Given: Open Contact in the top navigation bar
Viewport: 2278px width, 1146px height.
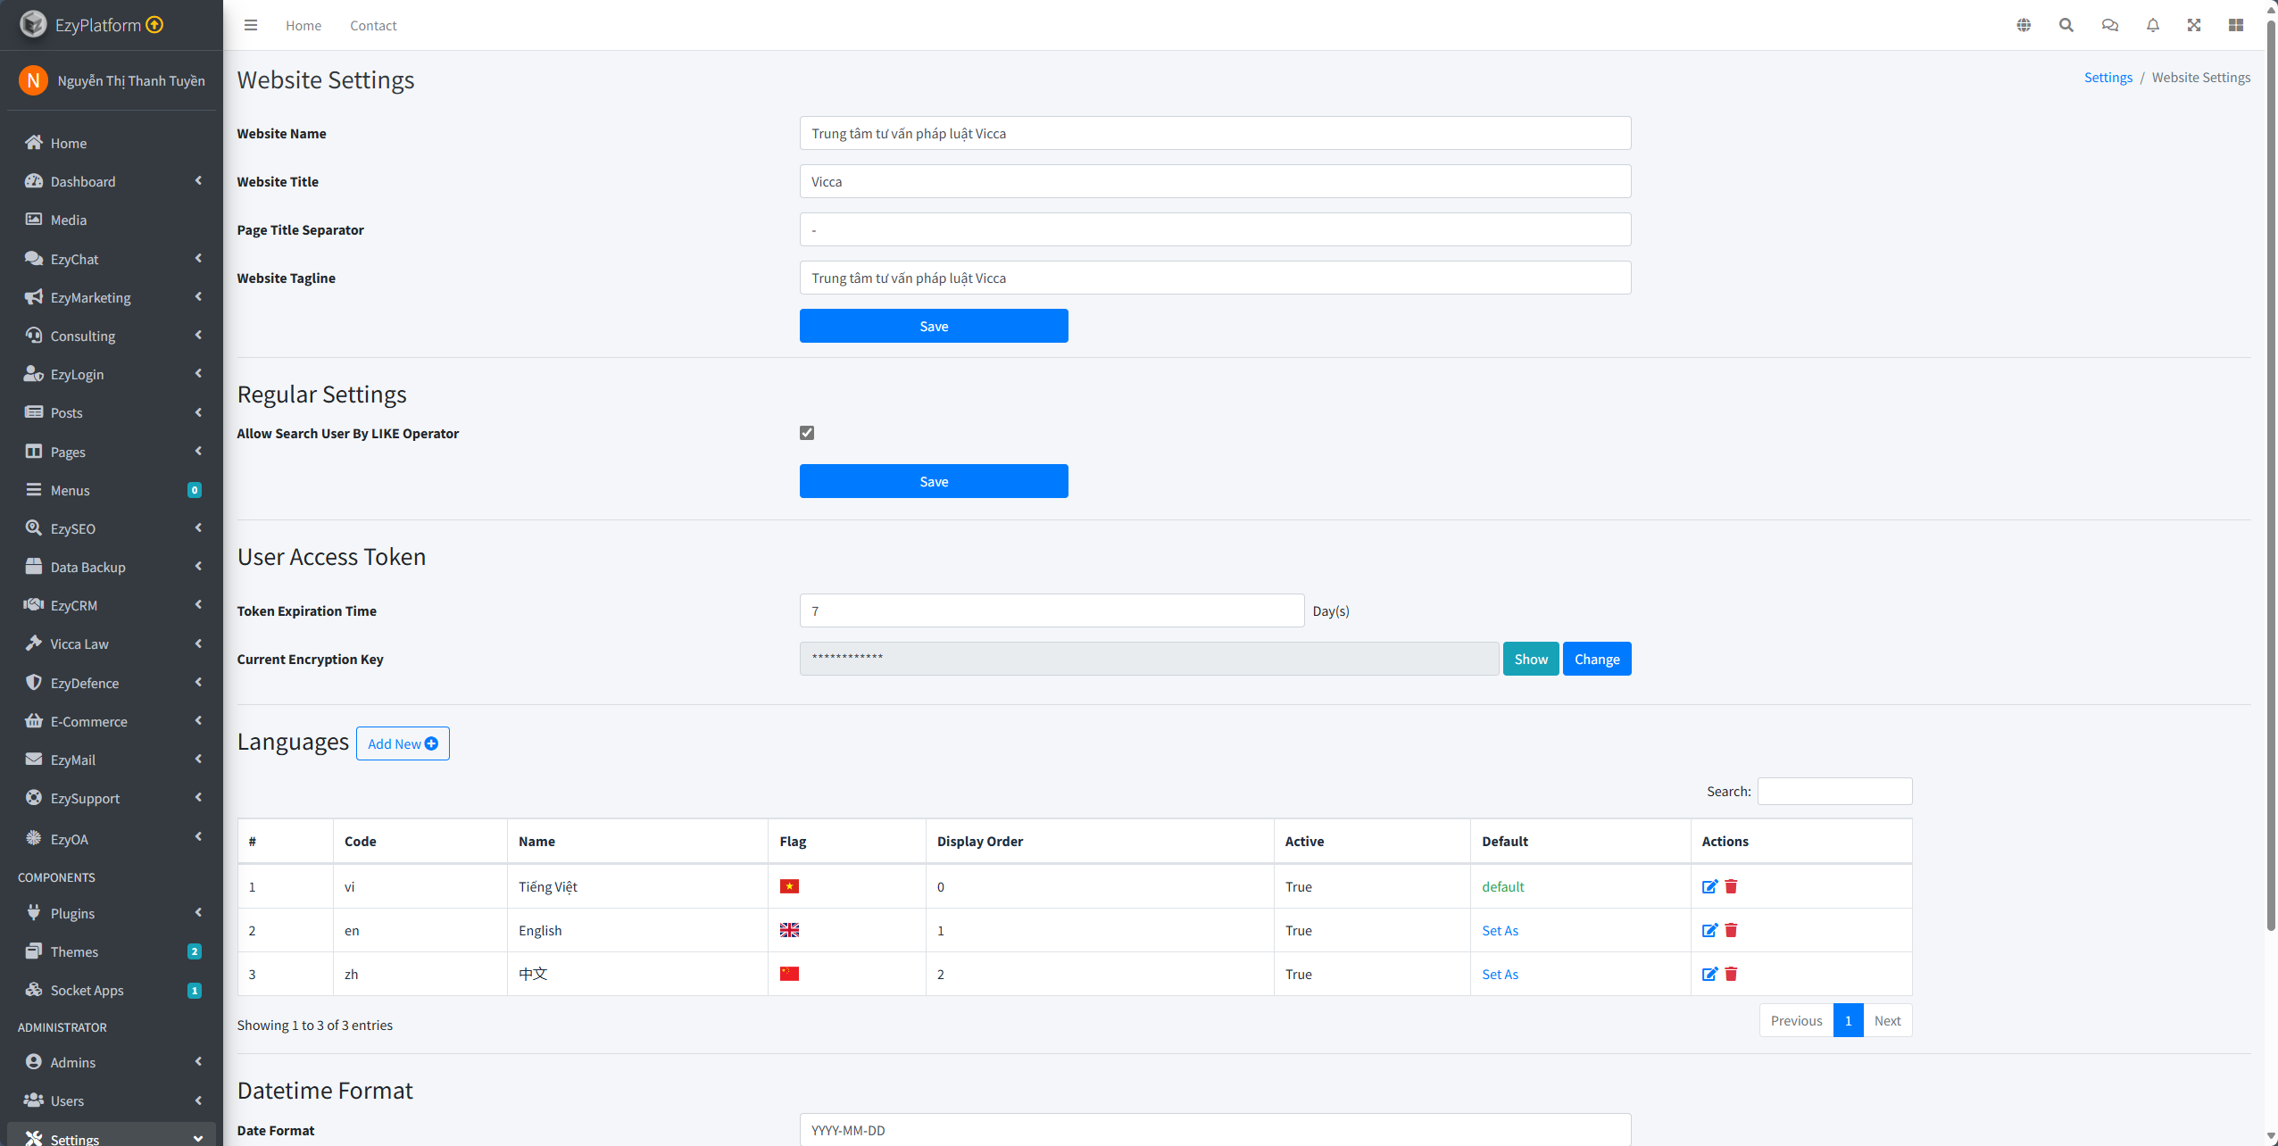Looking at the screenshot, I should [x=373, y=25].
